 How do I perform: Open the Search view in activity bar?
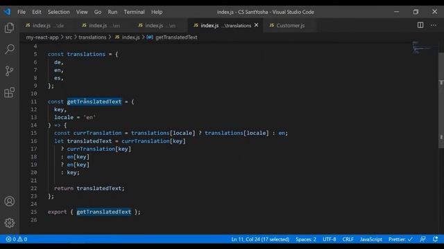9,49
